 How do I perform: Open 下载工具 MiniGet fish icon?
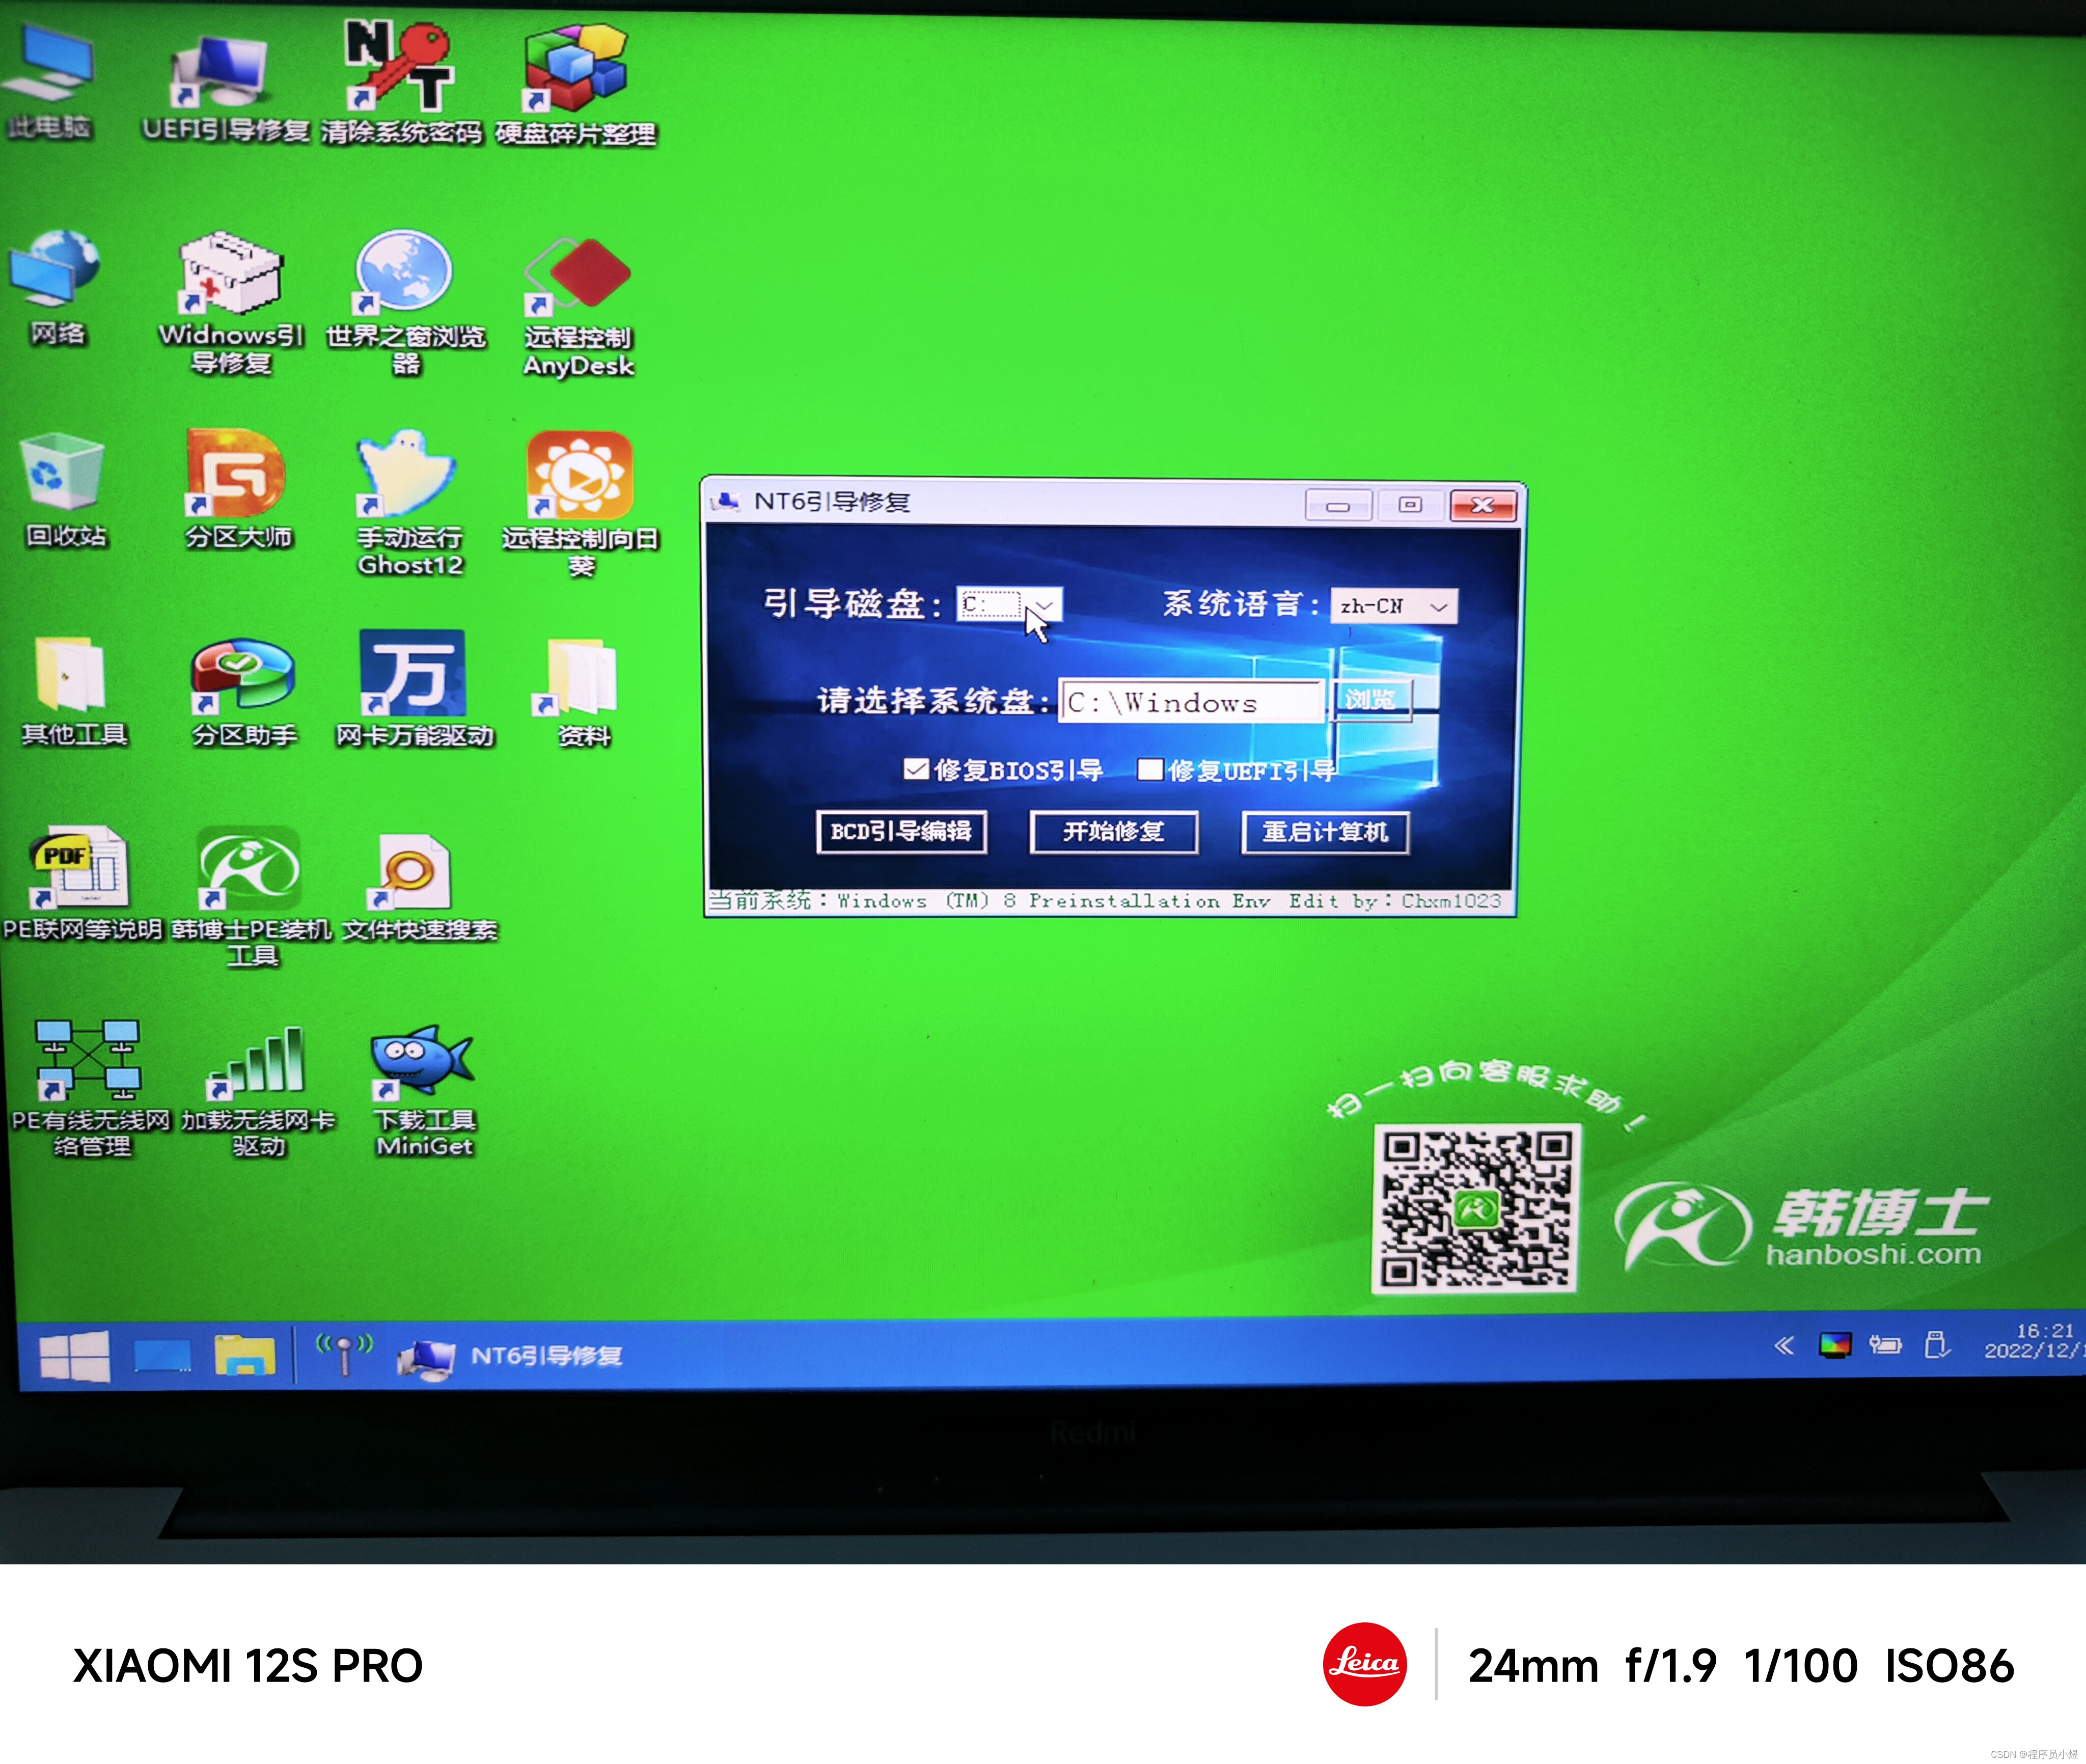tap(424, 1062)
